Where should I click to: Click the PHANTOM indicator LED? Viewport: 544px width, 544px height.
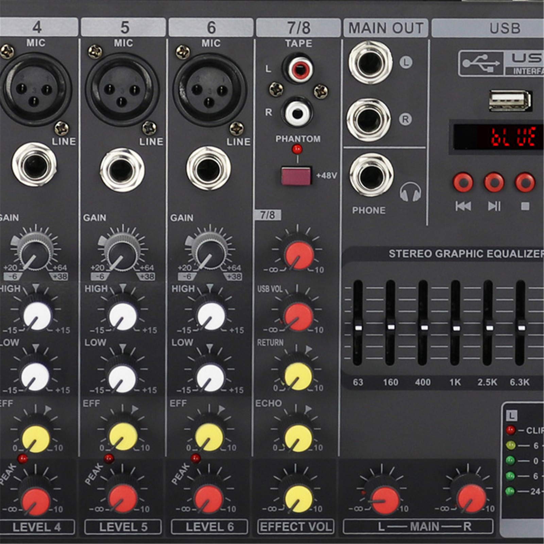[297, 149]
